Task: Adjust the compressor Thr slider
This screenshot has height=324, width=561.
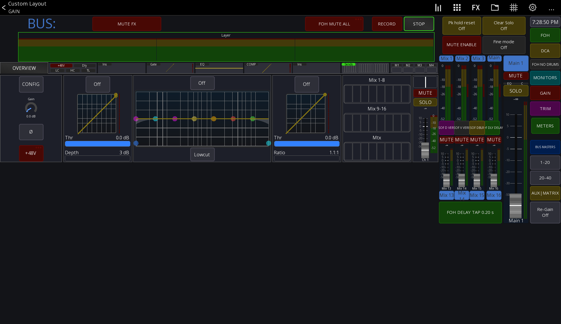Action: pyautogui.click(x=307, y=144)
